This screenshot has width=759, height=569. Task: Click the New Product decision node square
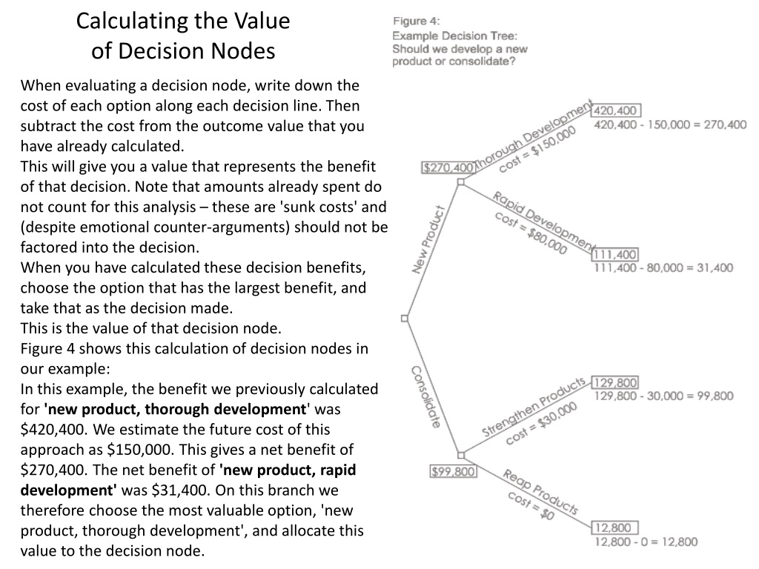tap(460, 182)
